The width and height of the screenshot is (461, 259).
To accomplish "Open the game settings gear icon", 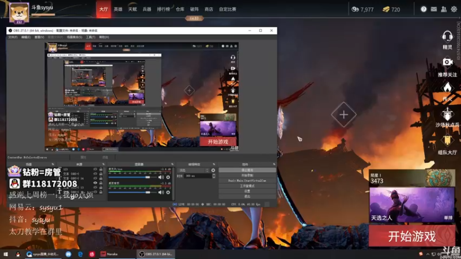I will click(x=454, y=9).
